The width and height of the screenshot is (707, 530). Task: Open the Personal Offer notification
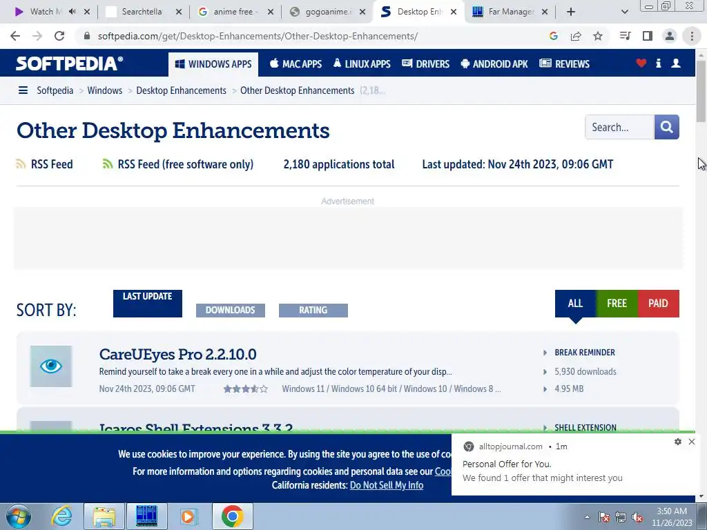(x=572, y=464)
